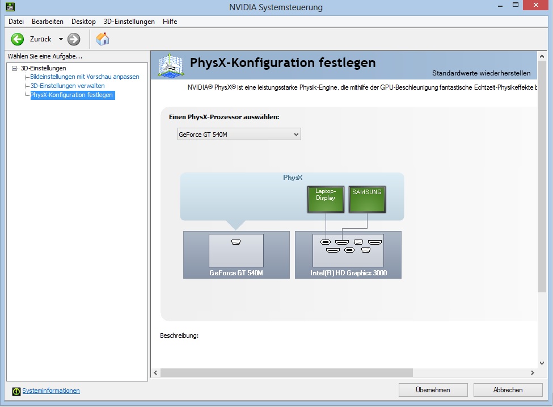The width and height of the screenshot is (553, 407).
Task: Click the Beschreibung: label
Action: (179, 335)
